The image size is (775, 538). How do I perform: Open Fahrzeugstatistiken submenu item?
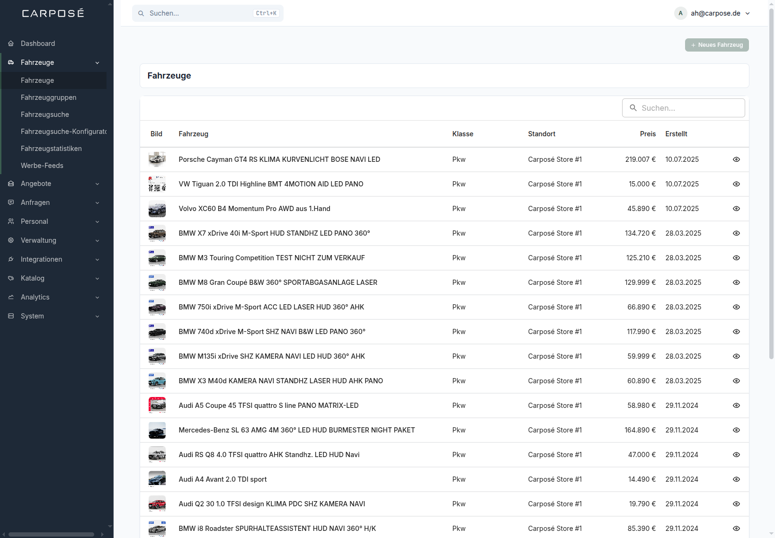point(51,149)
